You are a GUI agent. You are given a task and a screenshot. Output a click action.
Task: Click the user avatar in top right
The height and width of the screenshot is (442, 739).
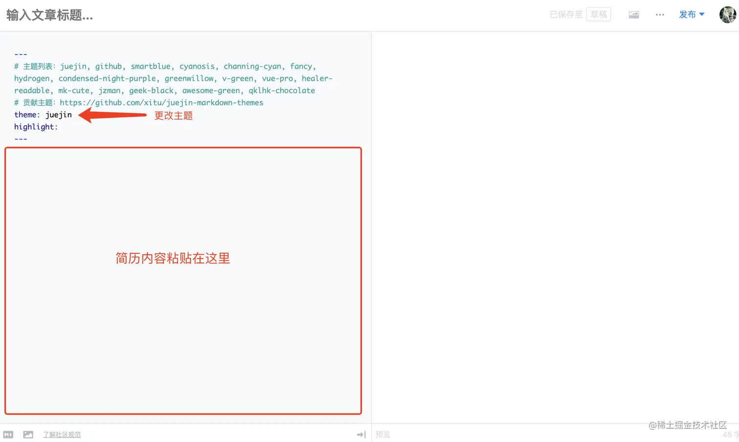pyautogui.click(x=727, y=15)
